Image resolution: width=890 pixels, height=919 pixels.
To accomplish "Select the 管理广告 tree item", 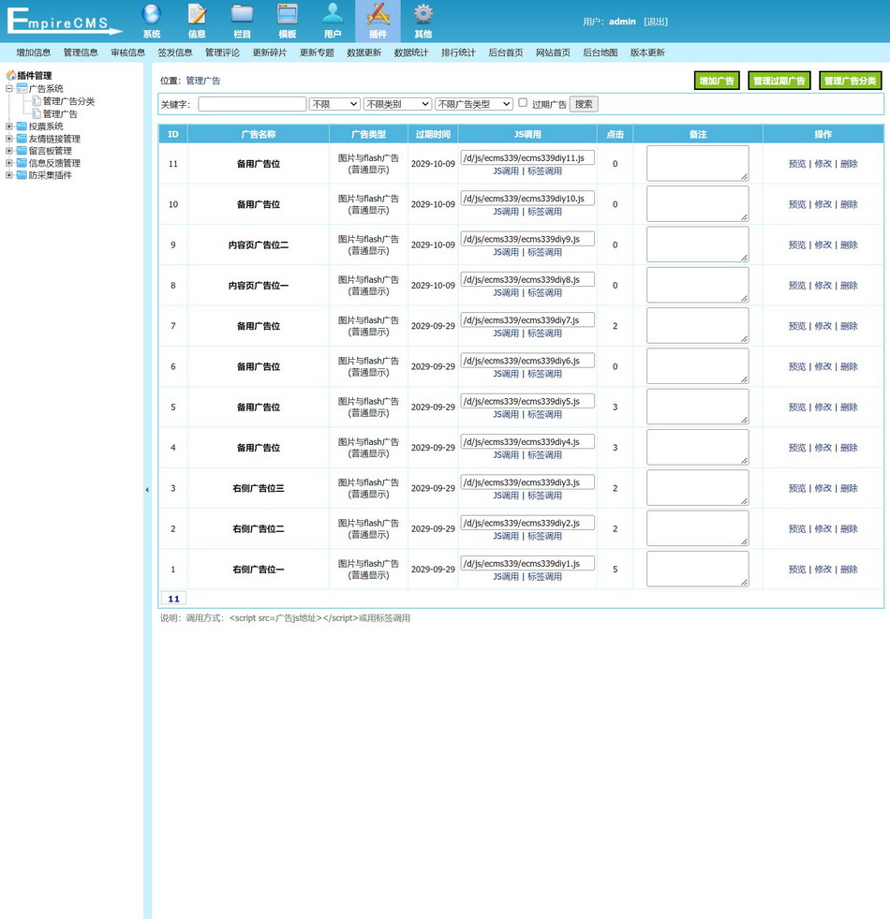I will pos(60,113).
